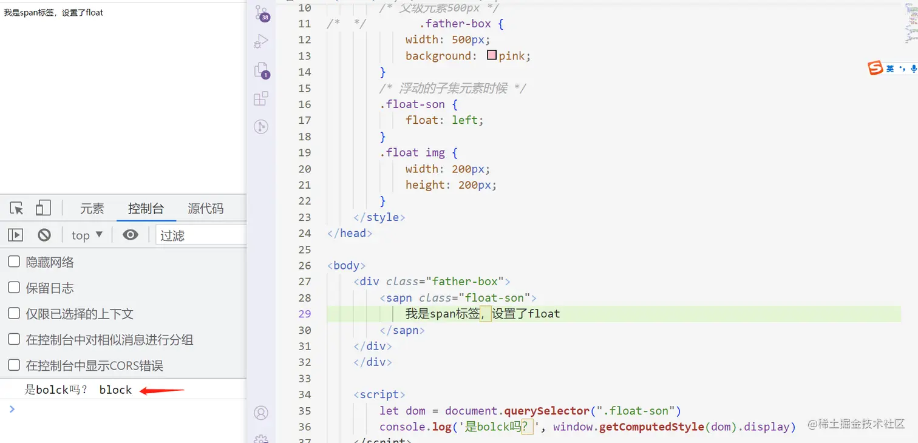Click rendered page text '我是span标签'

coord(53,12)
